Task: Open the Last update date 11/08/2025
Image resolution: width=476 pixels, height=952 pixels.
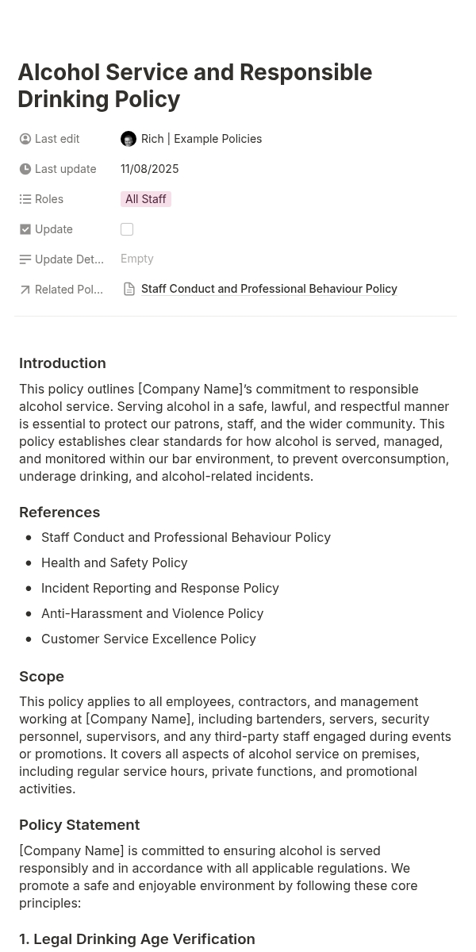Action: point(150,169)
